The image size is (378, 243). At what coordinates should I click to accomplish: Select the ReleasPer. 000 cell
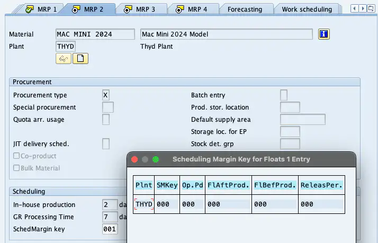click(321, 204)
